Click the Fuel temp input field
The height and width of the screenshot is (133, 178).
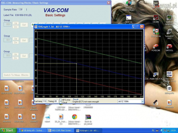[44, 101]
